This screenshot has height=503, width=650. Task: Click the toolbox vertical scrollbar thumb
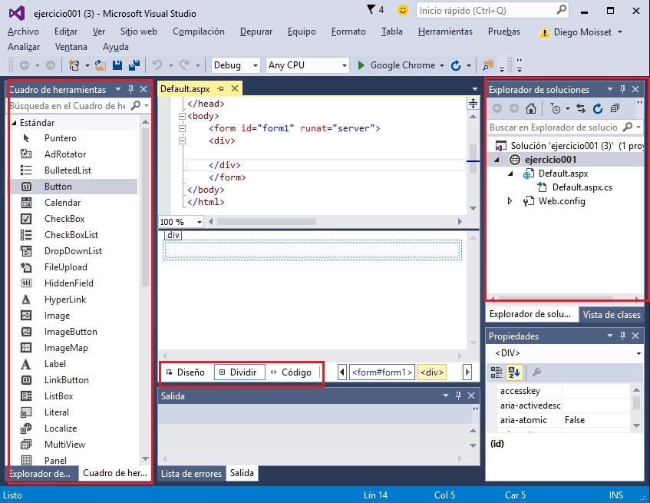tap(145, 207)
